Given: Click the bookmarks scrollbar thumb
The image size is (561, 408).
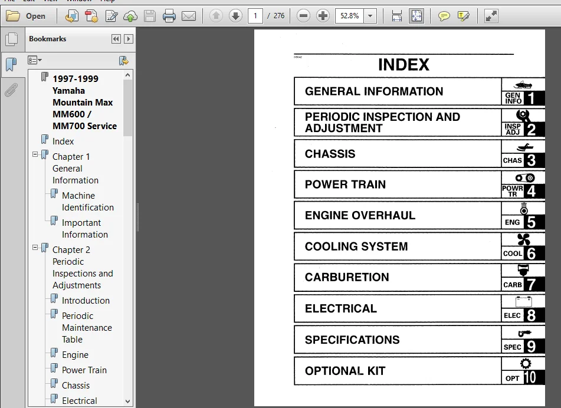Looking at the screenshot, I should tap(128, 108).
